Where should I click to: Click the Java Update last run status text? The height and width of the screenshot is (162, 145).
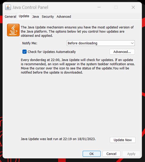pos(58,139)
